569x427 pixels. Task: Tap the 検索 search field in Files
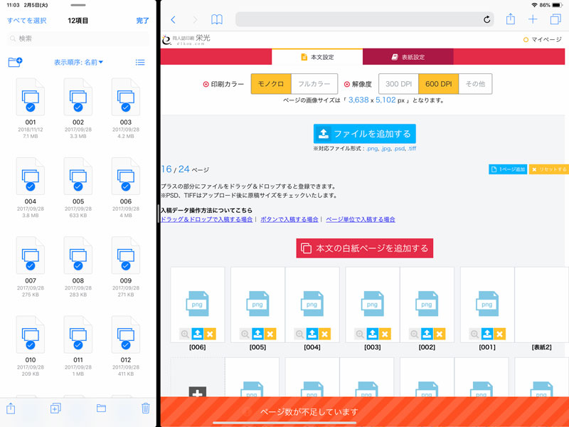[78, 38]
